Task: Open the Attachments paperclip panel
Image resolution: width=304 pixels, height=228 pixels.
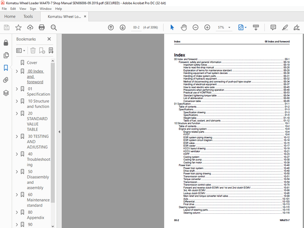Action: pos(6,80)
